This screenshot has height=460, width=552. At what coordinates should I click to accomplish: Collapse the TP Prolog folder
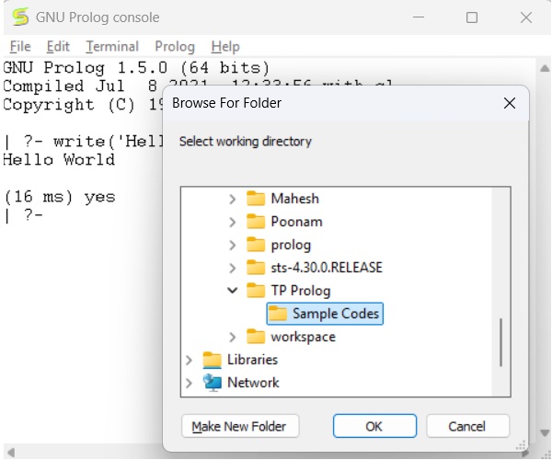[x=232, y=291]
